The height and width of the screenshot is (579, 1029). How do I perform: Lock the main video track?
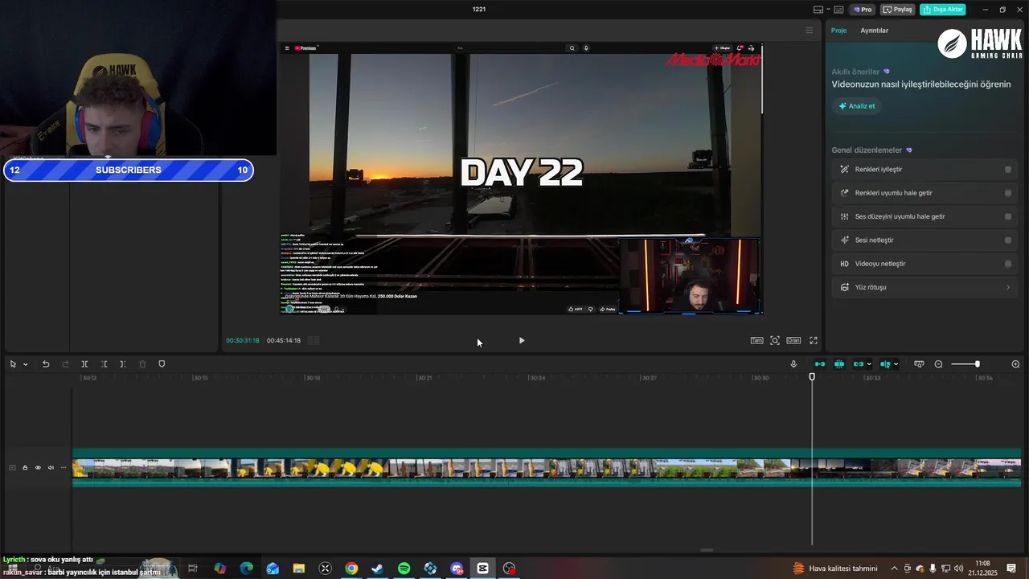[x=25, y=467]
